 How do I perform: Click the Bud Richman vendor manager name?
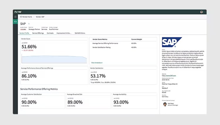[54, 29]
